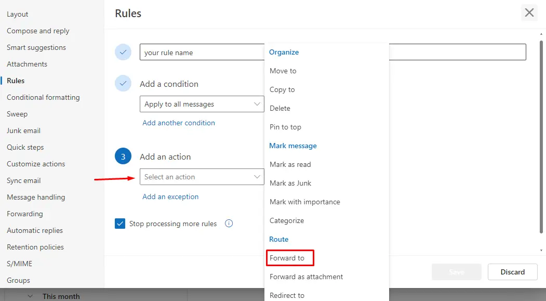This screenshot has width=546, height=301.
Task: Open the Select an action dropdown
Action: pos(202,177)
